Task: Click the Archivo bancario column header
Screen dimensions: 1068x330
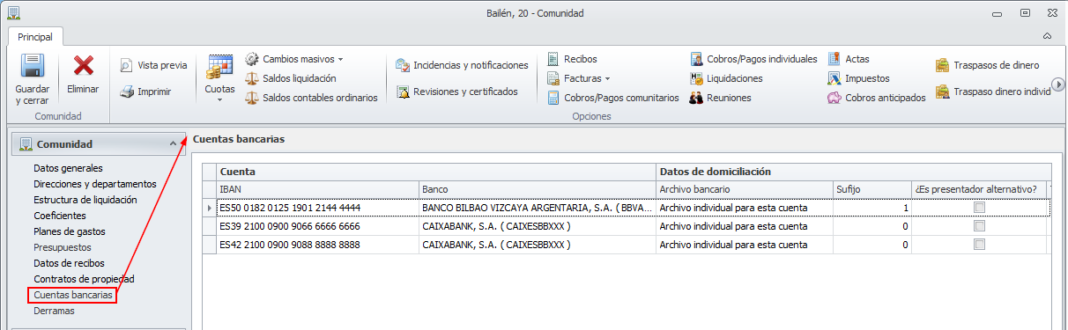Action: coord(745,189)
